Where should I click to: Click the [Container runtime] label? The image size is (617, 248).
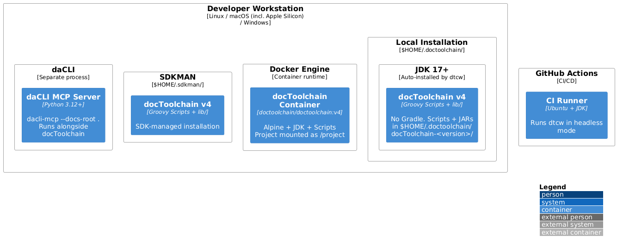point(300,77)
